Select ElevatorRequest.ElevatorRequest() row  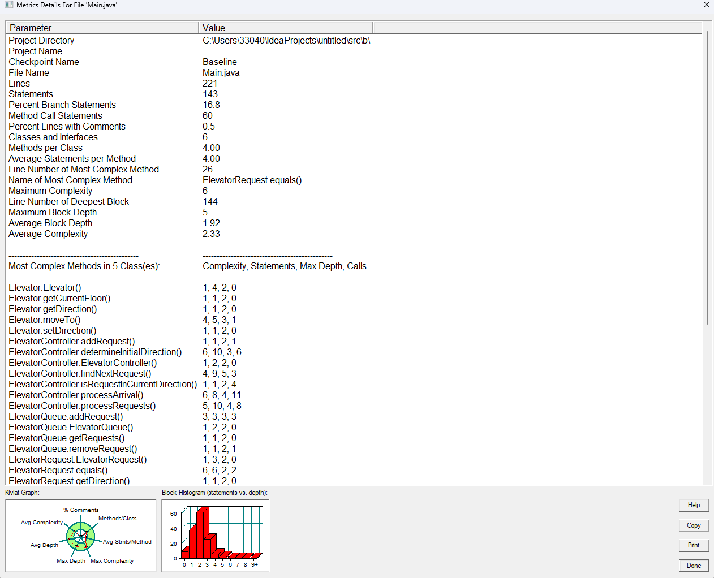coord(190,460)
